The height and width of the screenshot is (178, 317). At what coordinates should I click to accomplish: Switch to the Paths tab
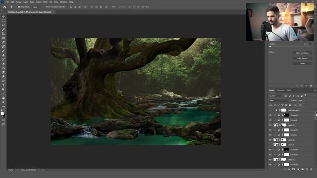click(289, 90)
